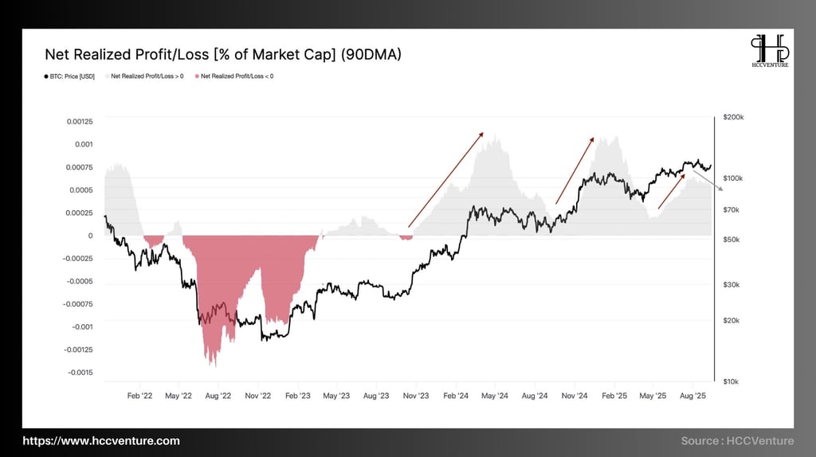Toggle Net Realized Profit/Loss > 0 legend
Viewport: 816px width, 457px height.
click(145, 76)
